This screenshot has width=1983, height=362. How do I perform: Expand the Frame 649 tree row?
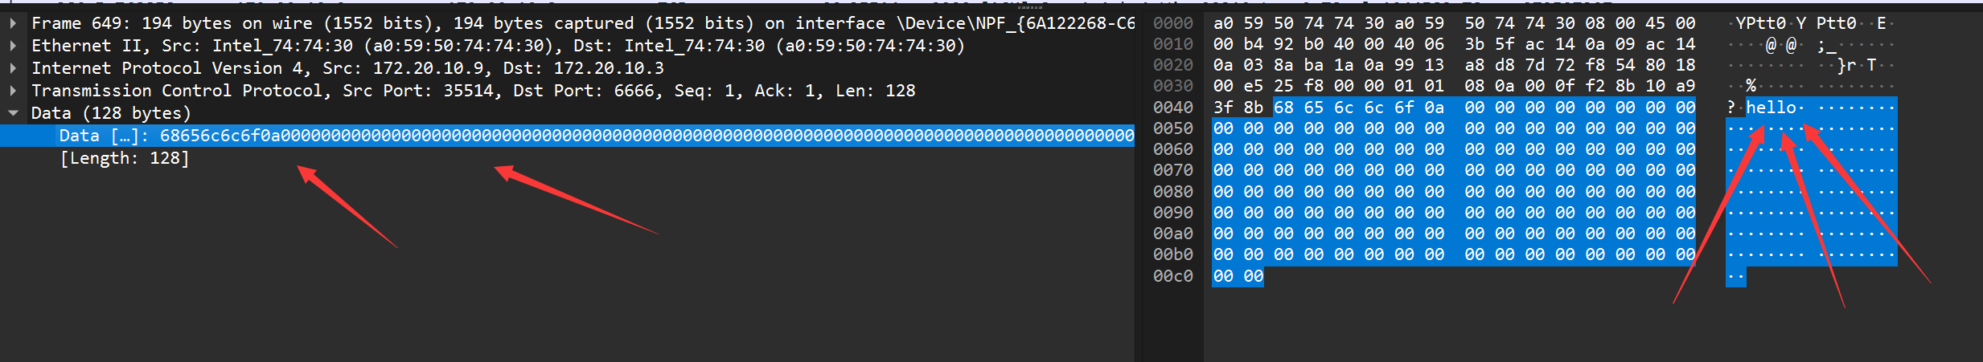coord(13,23)
